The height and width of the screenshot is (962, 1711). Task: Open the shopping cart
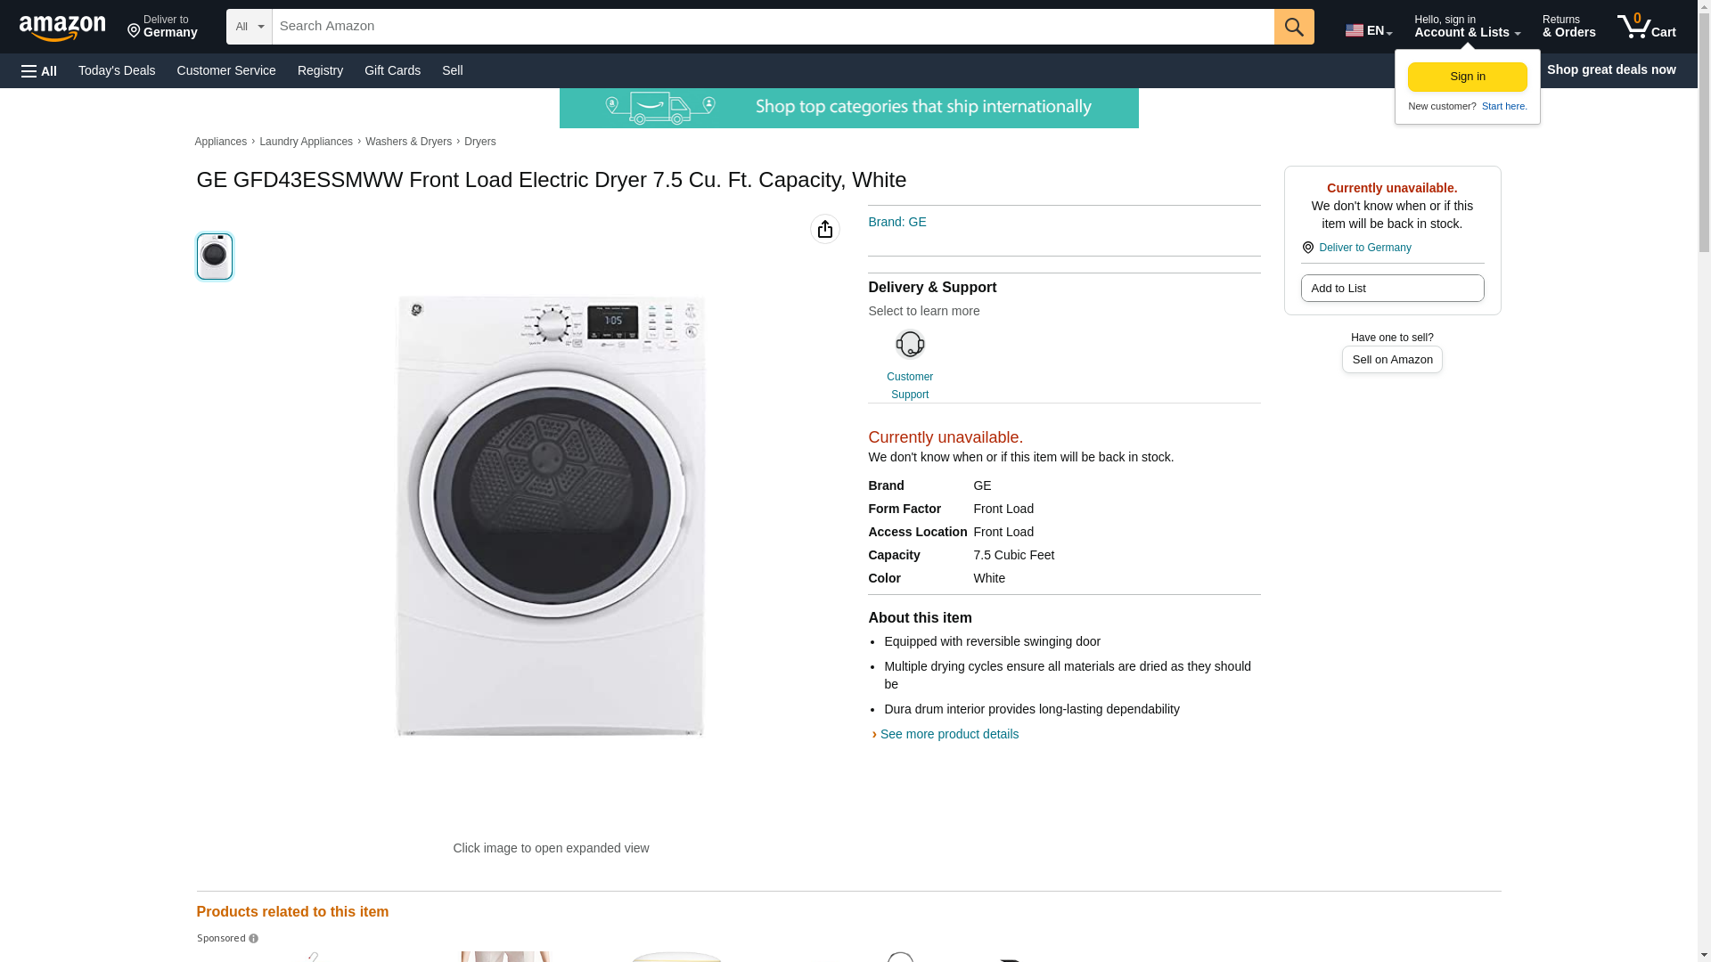pos(1647,27)
